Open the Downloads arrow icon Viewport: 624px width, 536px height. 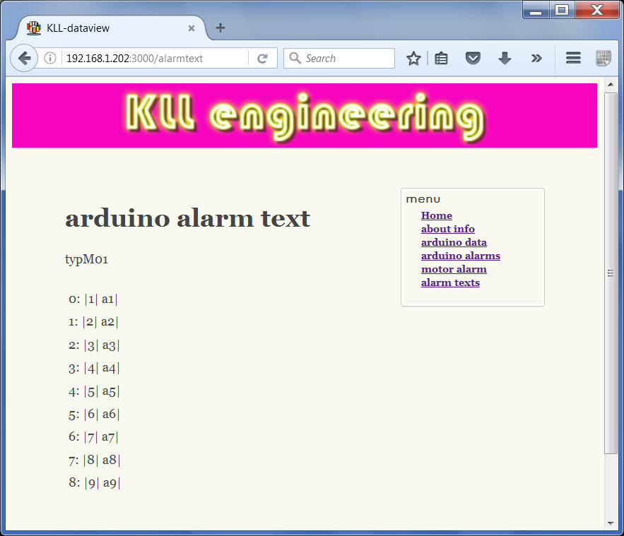[x=505, y=59]
